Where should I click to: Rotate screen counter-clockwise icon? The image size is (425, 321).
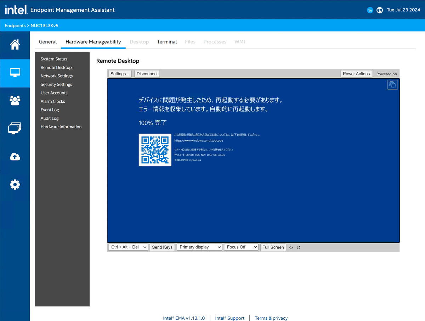pos(299,247)
